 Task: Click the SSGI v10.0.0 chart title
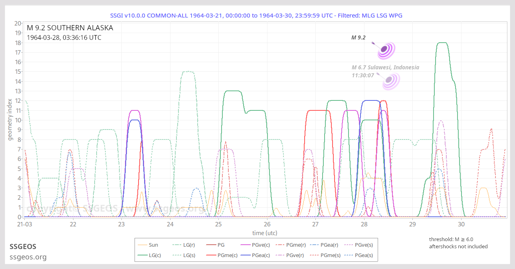click(256, 16)
